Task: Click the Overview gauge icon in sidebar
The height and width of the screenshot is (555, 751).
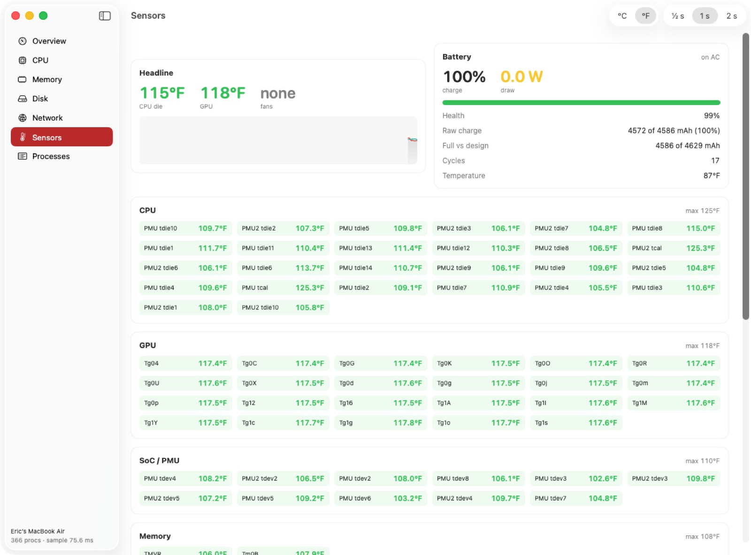Action: (x=22, y=41)
